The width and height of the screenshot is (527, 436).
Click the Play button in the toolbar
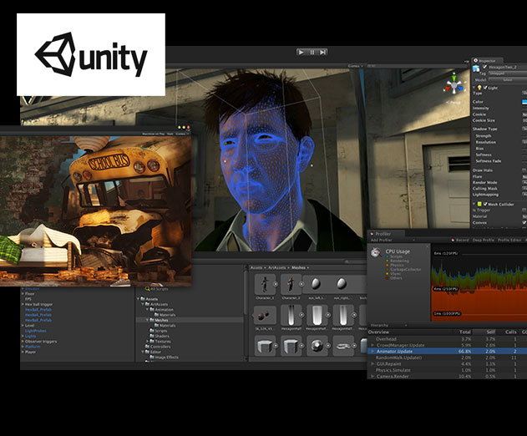[x=301, y=52]
